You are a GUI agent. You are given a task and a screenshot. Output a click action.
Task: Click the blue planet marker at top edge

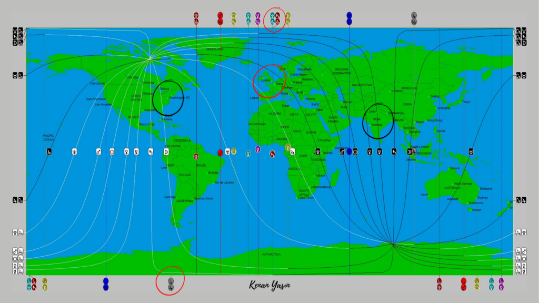tap(349, 18)
